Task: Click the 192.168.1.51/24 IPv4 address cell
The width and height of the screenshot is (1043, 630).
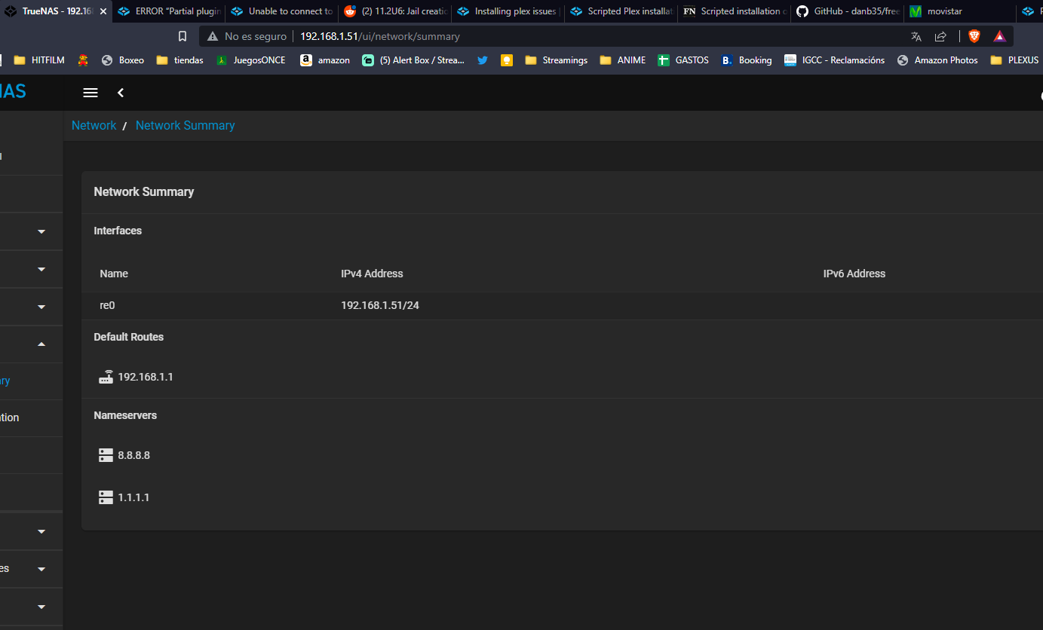Action: click(380, 306)
